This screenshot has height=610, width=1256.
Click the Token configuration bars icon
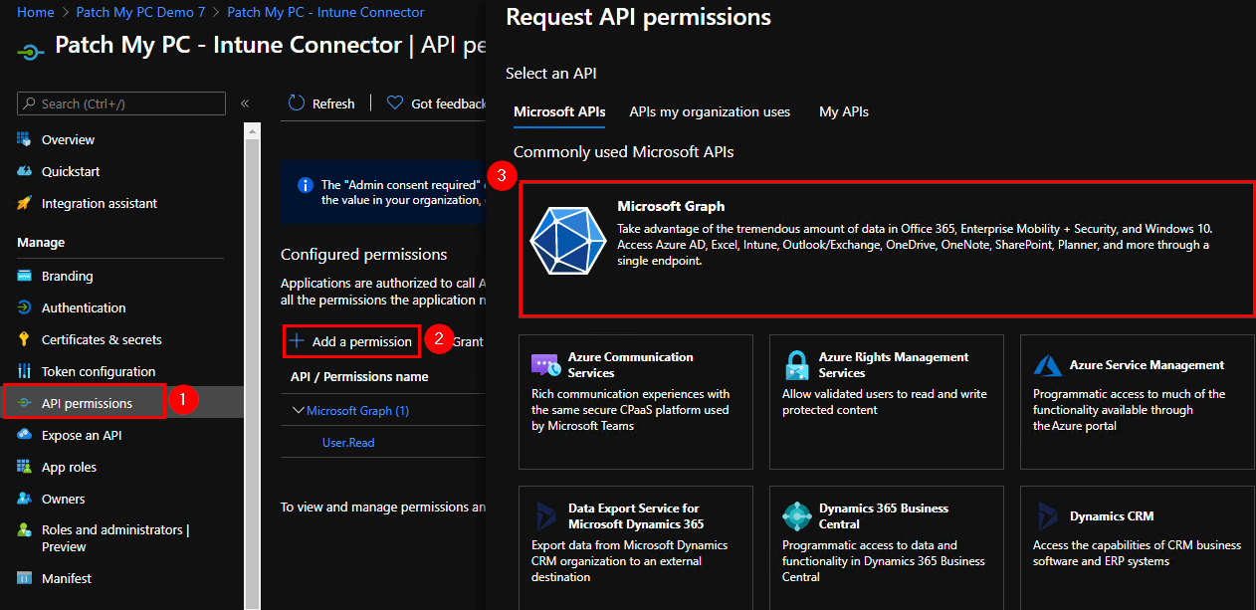click(x=25, y=371)
